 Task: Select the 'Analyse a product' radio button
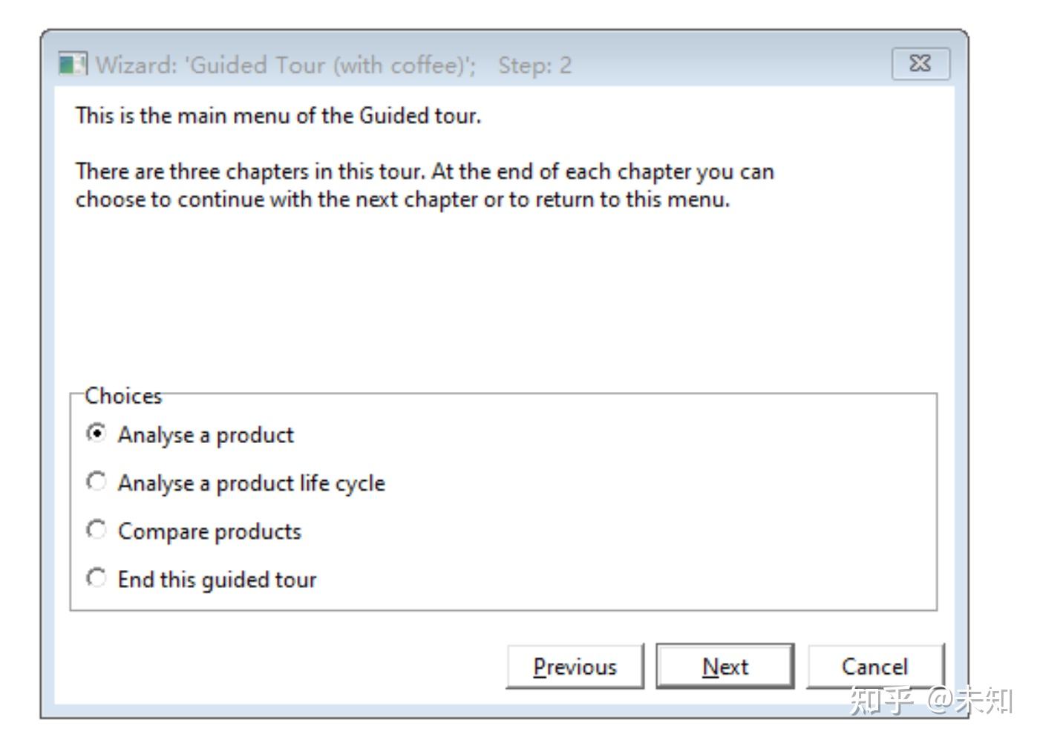97,433
